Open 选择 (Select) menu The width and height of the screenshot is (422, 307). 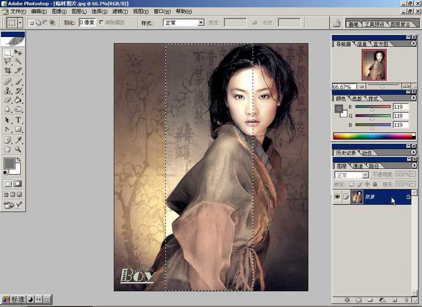coord(99,12)
